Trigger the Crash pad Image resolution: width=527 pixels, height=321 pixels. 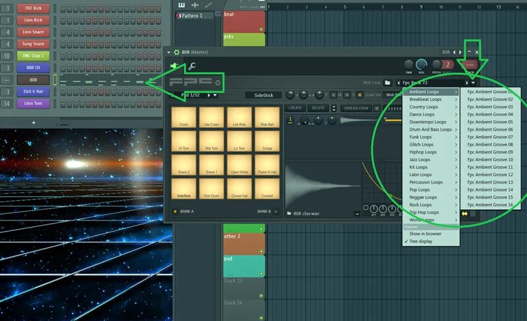pos(184,117)
